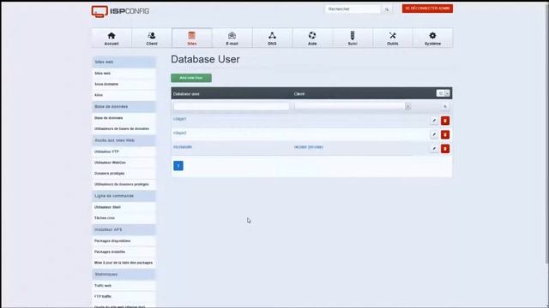Open the second database user link
Viewport: 549px width, 308px height.
pos(179,133)
